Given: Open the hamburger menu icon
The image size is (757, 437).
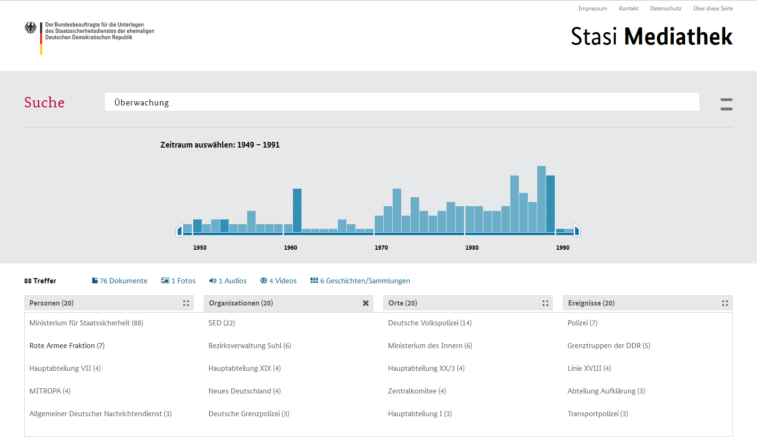Looking at the screenshot, I should [x=726, y=105].
